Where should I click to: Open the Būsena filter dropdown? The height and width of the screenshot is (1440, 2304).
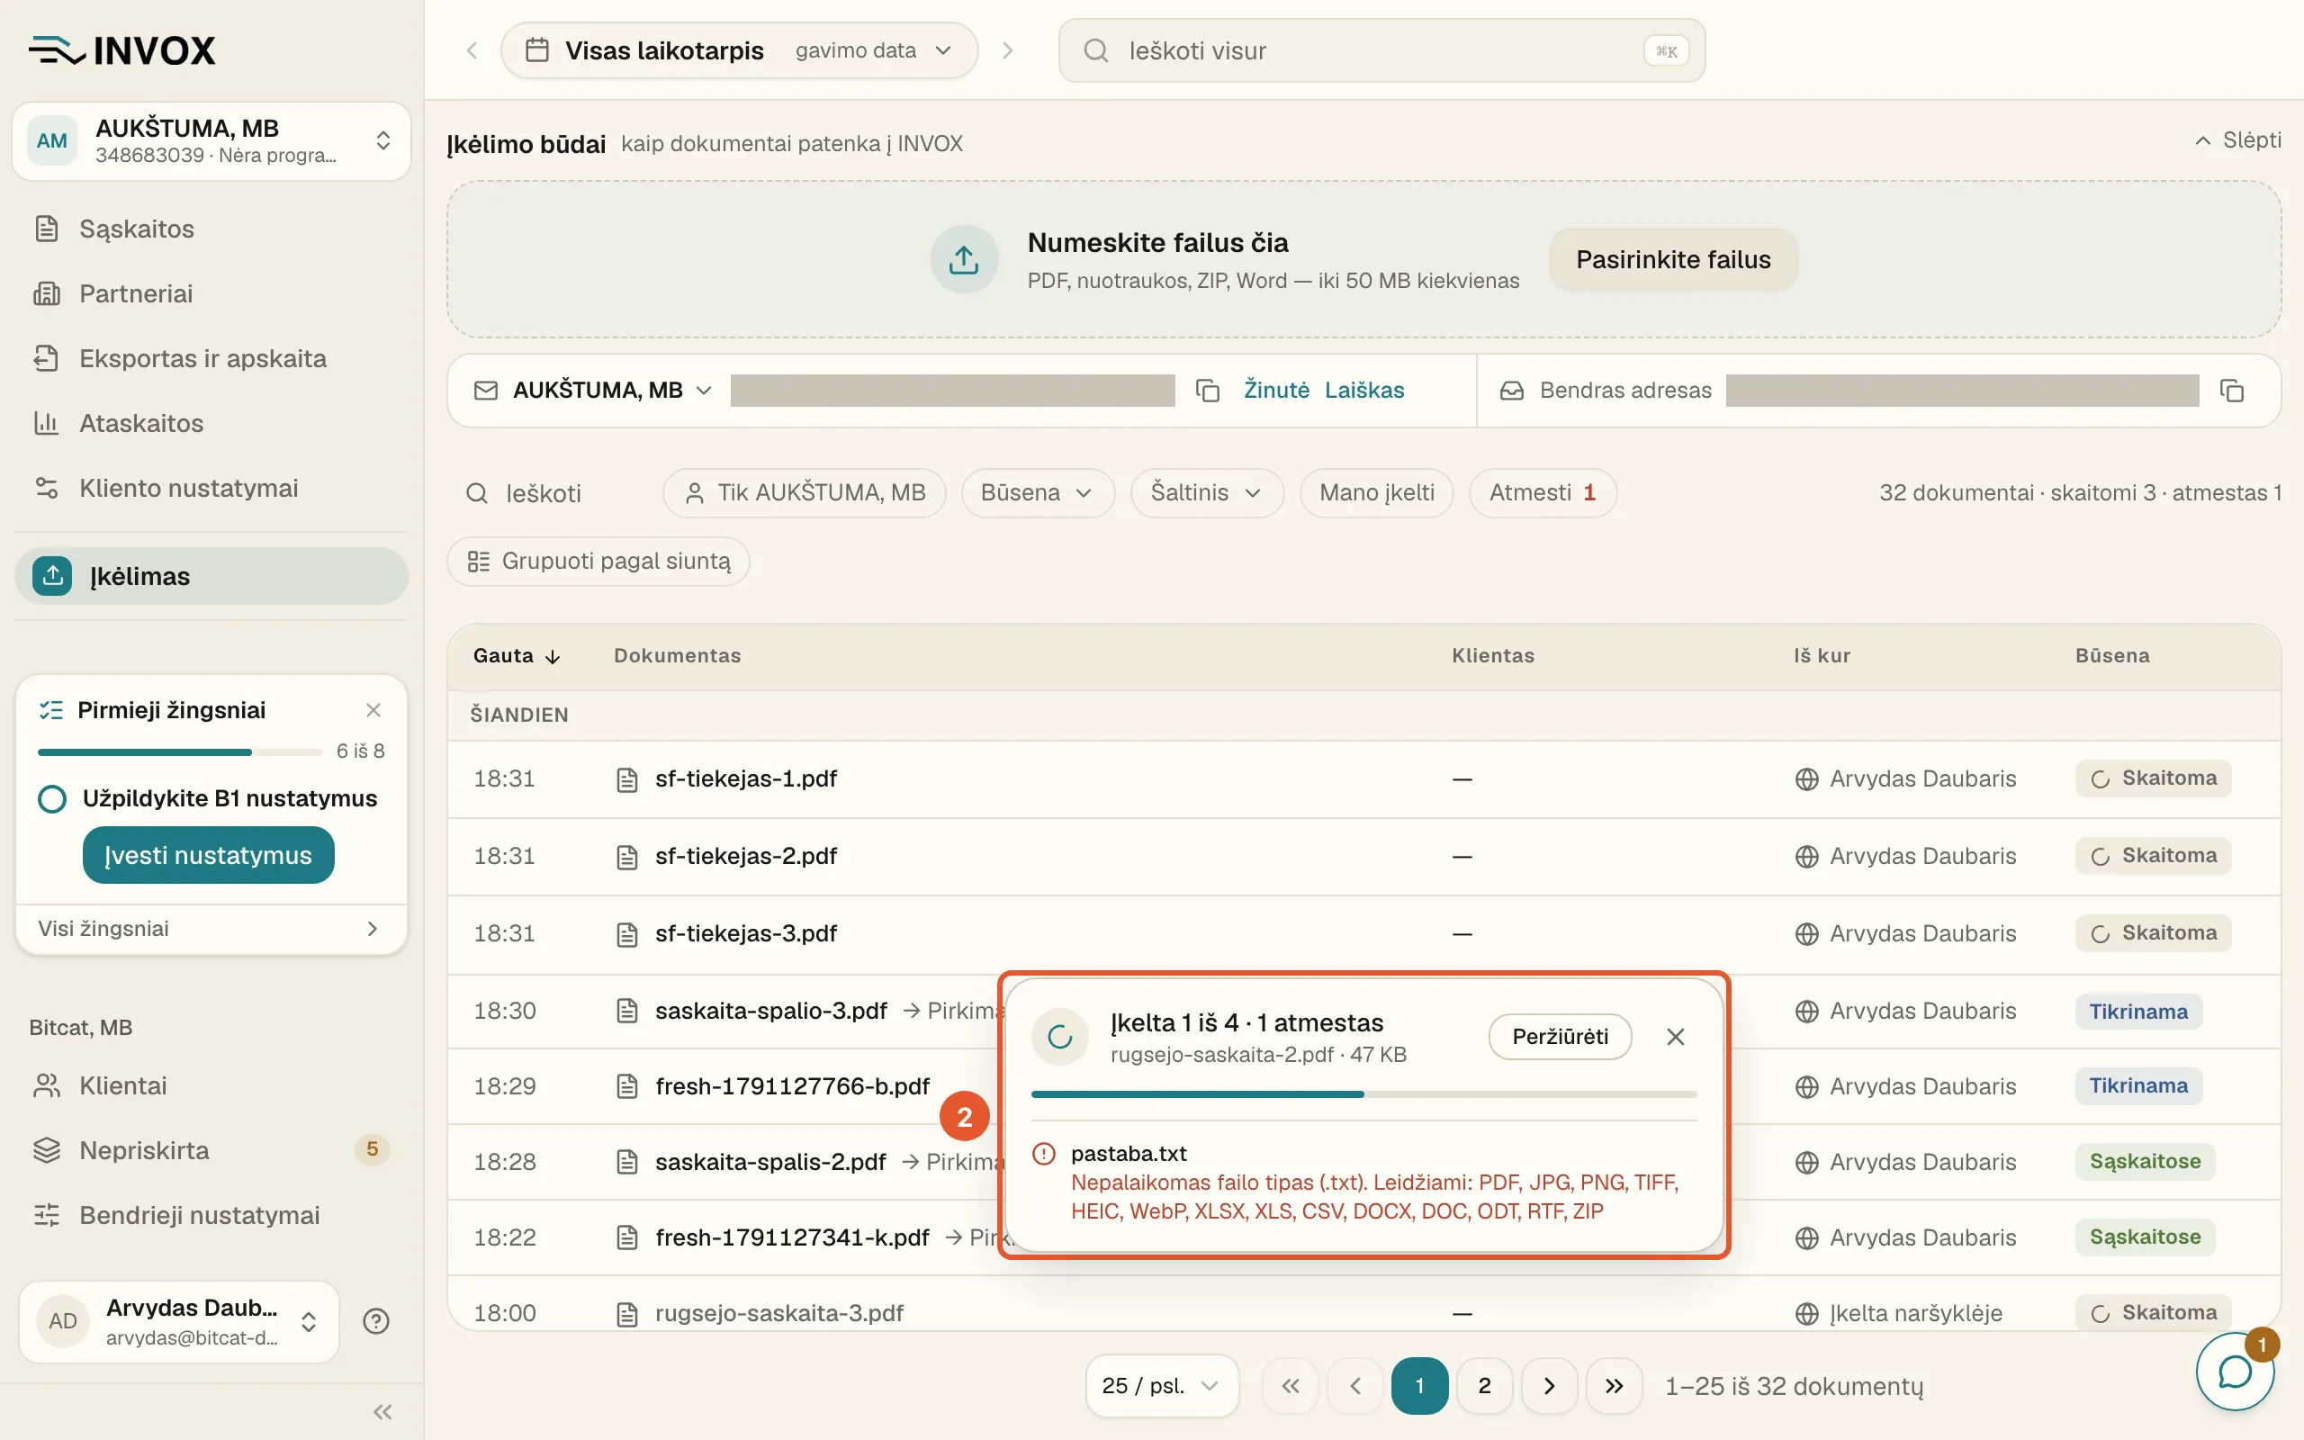[x=1037, y=492]
